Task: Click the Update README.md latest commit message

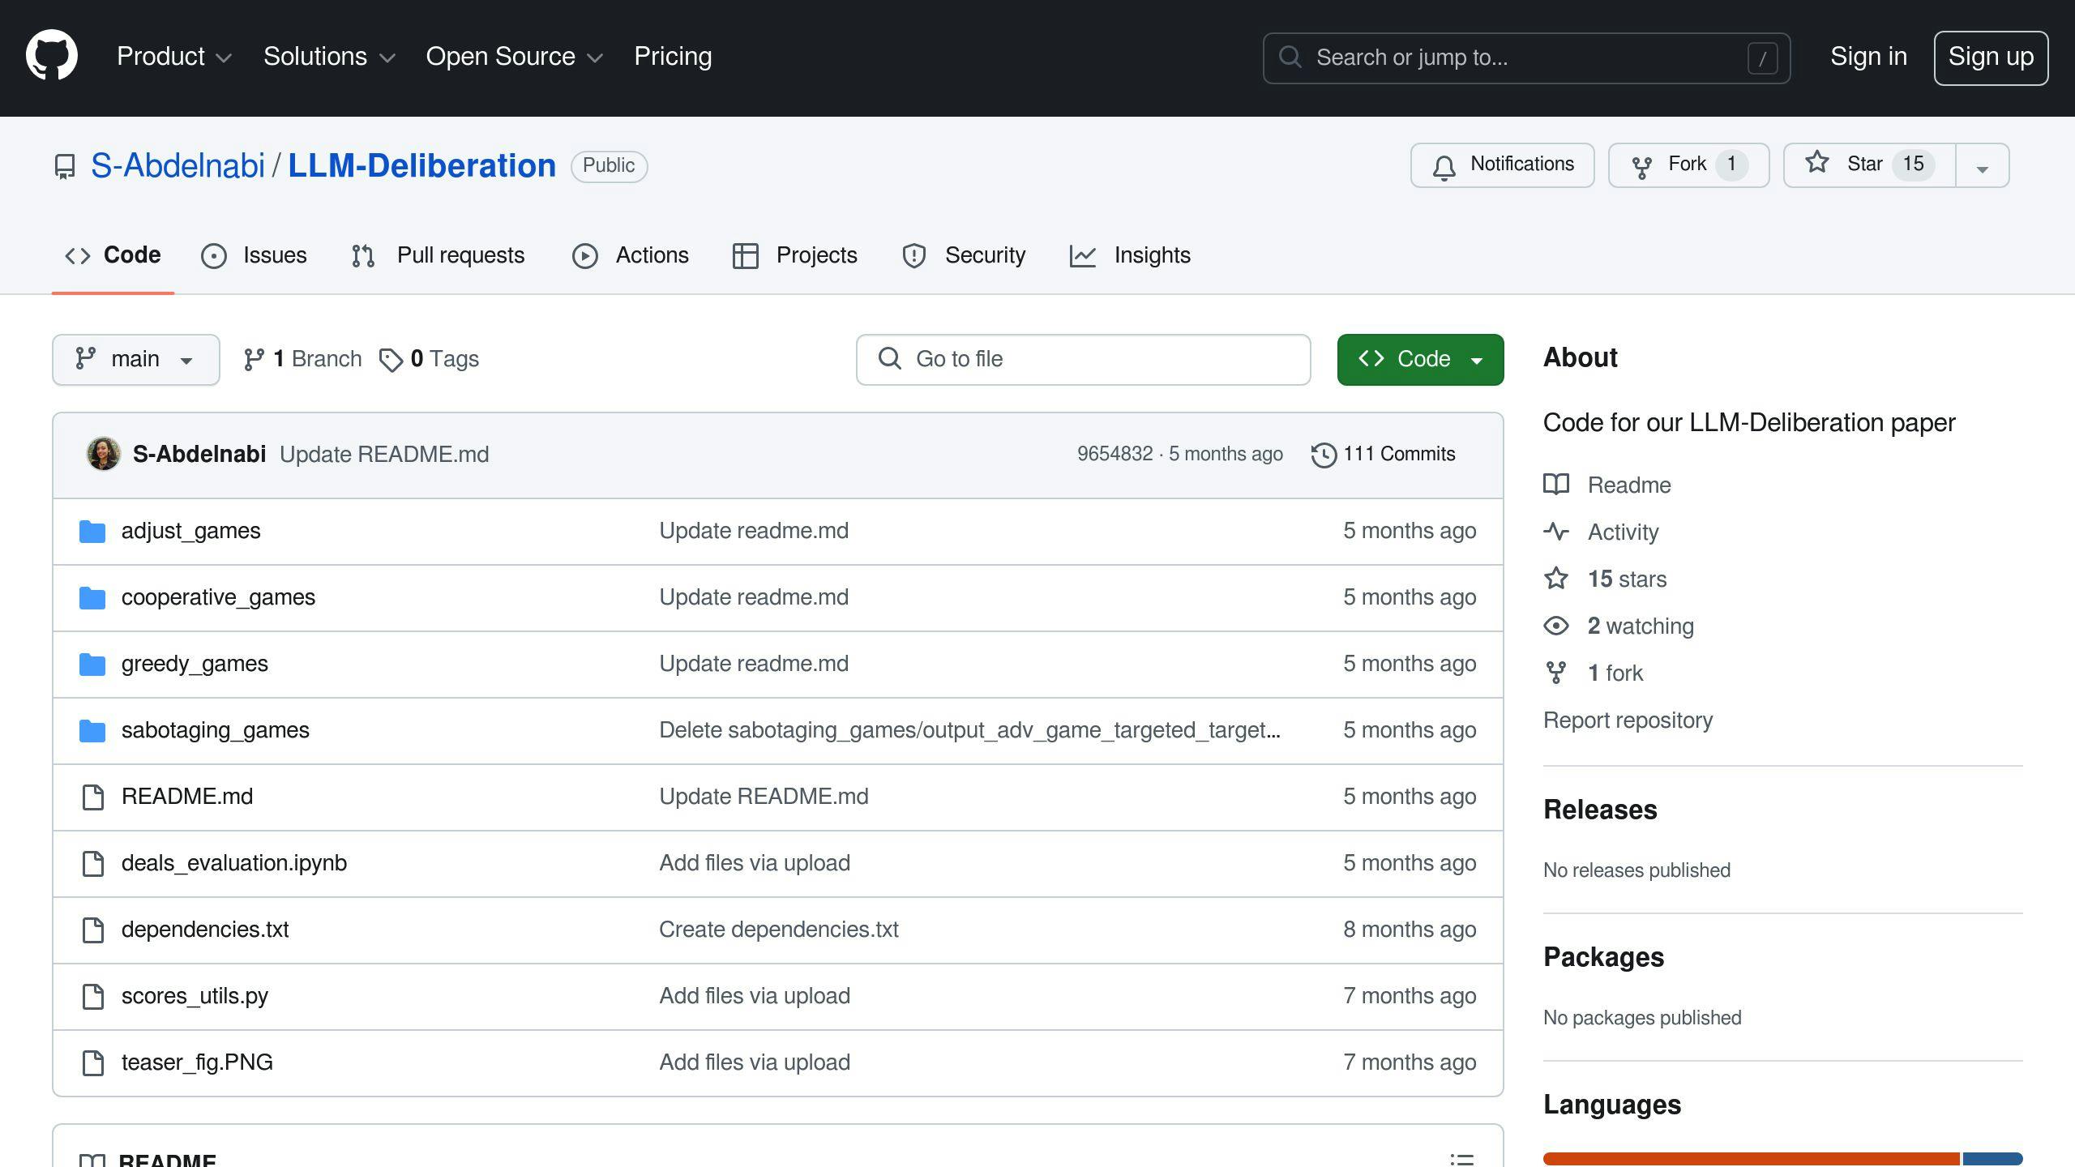Action: [x=384, y=455]
